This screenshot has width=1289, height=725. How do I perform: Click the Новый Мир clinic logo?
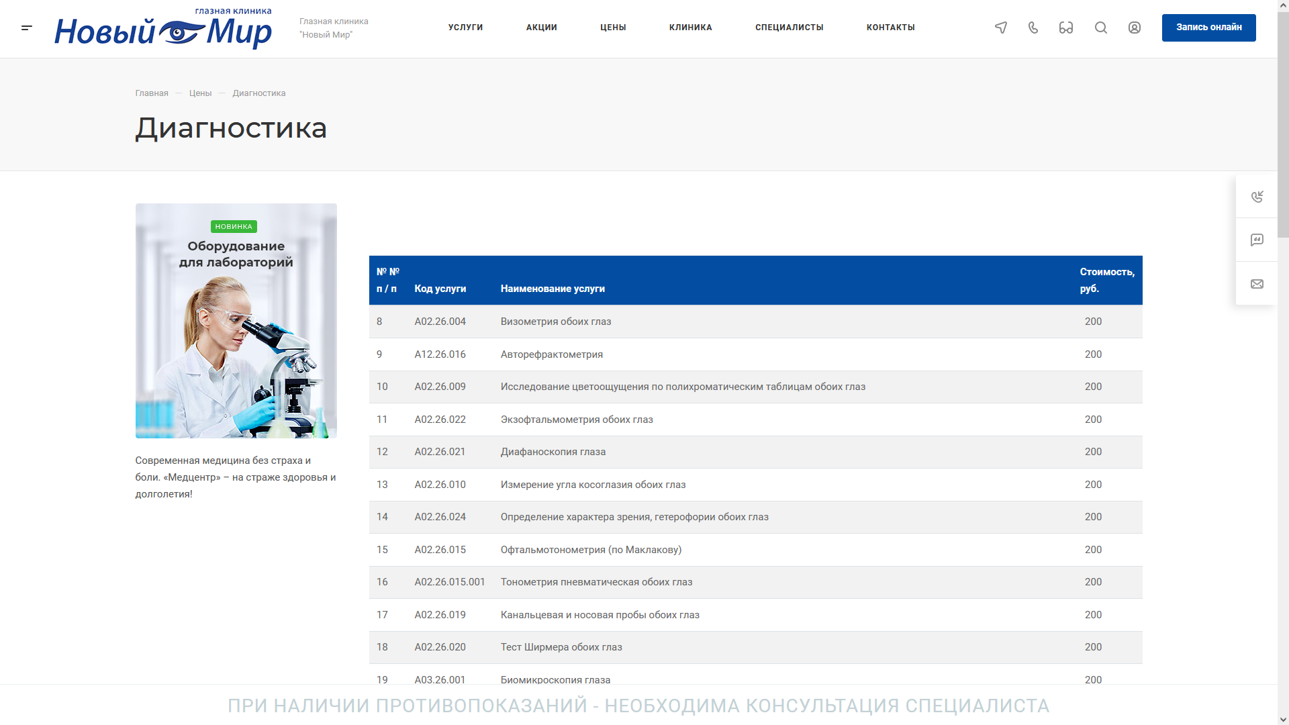point(163,29)
